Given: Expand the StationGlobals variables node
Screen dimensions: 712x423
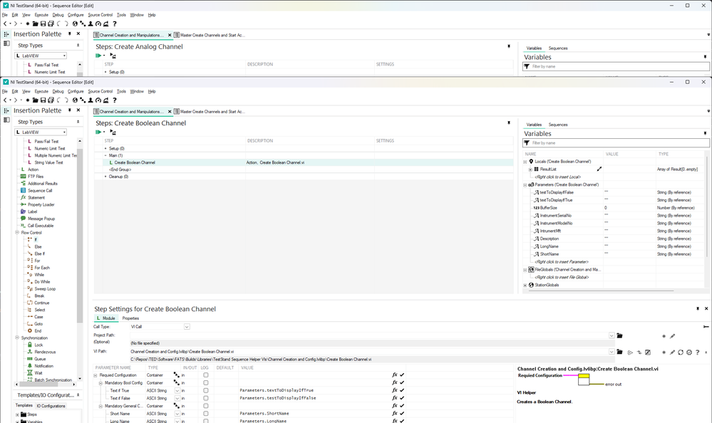Looking at the screenshot, I should [525, 286].
